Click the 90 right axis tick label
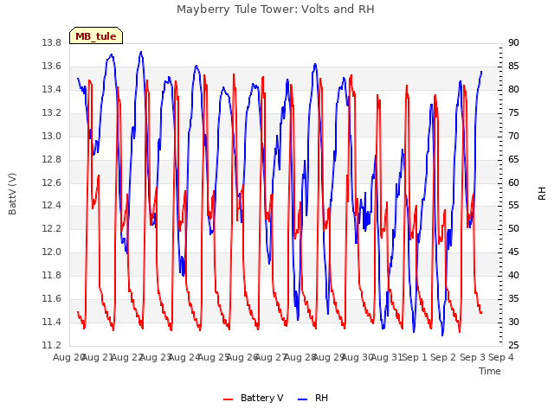 point(513,43)
